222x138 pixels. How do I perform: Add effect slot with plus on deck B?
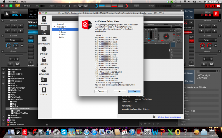[x=216, y=45]
